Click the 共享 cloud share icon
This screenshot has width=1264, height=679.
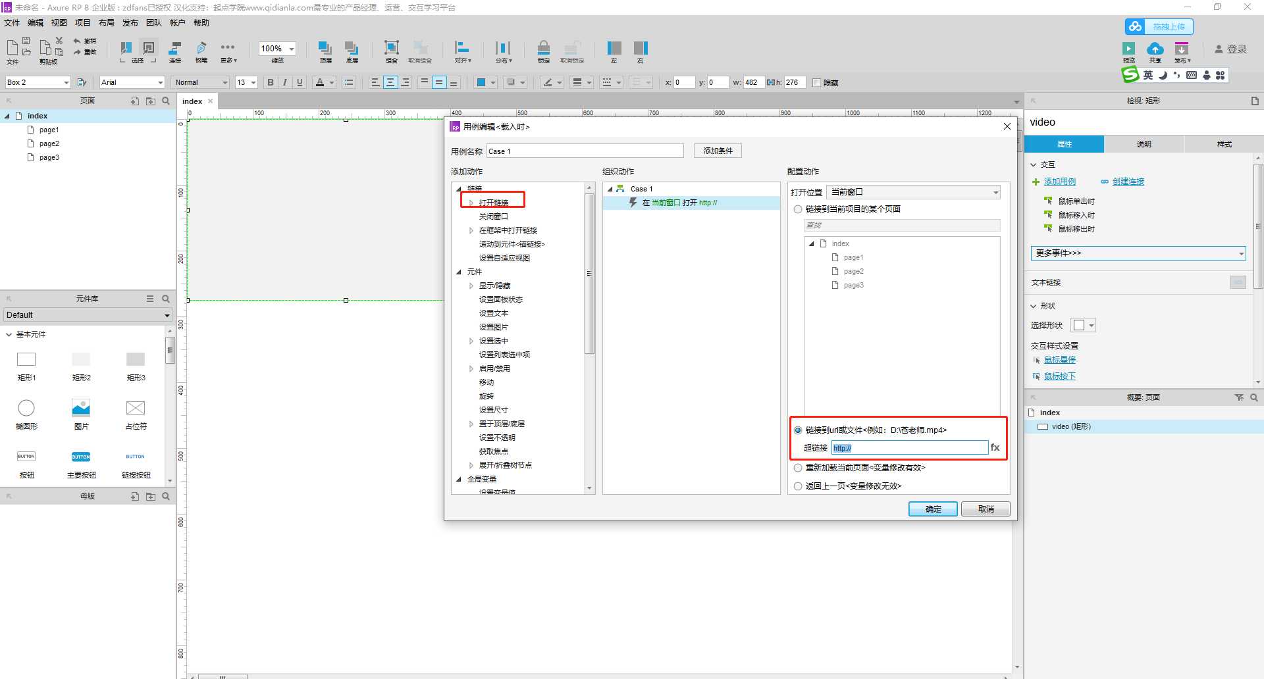point(1155,49)
